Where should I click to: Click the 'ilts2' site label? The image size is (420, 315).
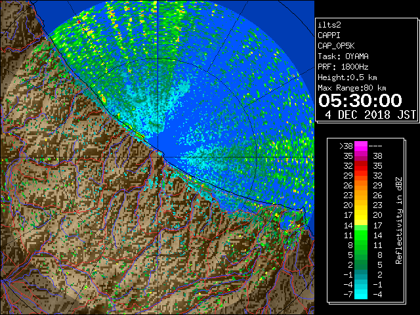tap(329, 25)
